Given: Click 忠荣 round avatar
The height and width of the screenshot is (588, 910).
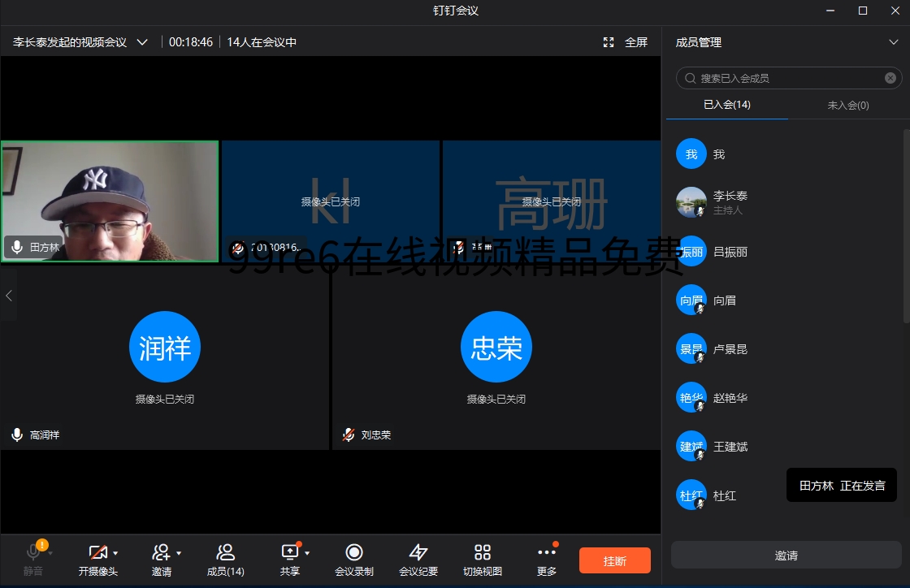Looking at the screenshot, I should click(496, 347).
